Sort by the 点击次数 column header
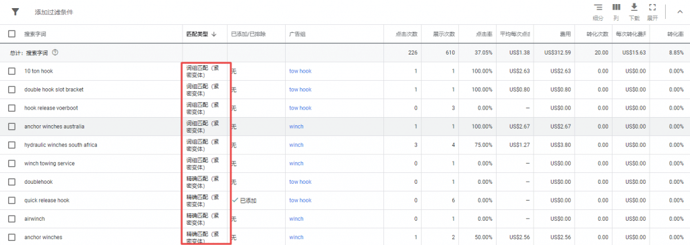The width and height of the screenshot is (690, 245). click(406, 34)
